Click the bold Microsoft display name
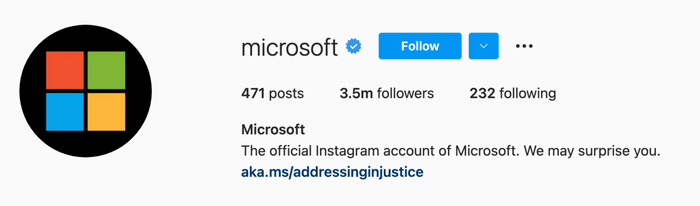 [x=273, y=130]
